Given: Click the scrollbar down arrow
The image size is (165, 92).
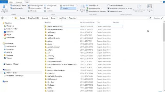Looking at the screenshot, I should pos(164,90).
